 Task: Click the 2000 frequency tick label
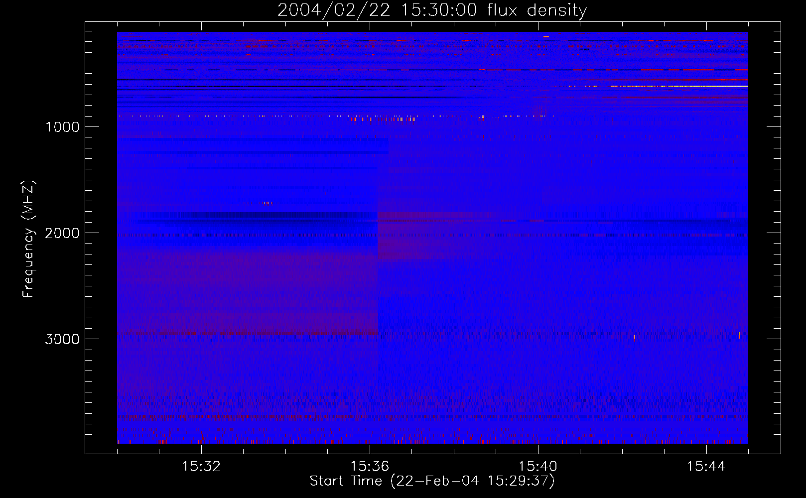tap(62, 233)
